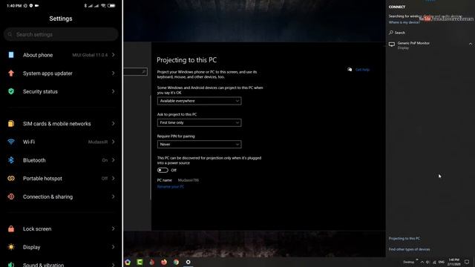
Task: Click the settings sidebar search magnifier
Action: 143,71
